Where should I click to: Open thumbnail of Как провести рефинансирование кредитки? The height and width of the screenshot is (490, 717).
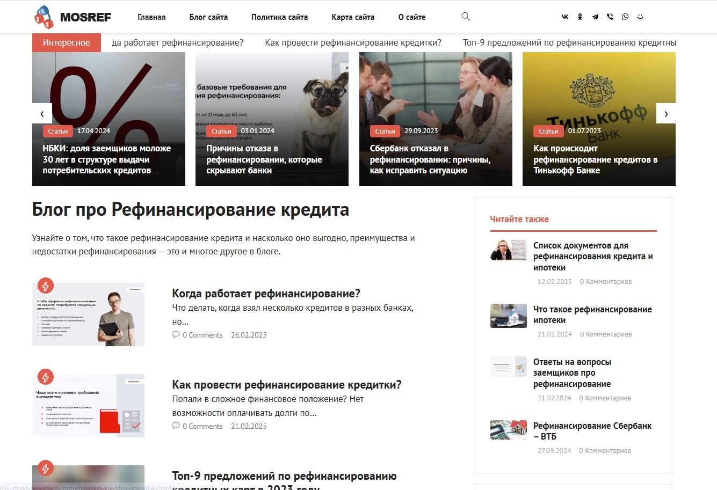click(x=88, y=406)
